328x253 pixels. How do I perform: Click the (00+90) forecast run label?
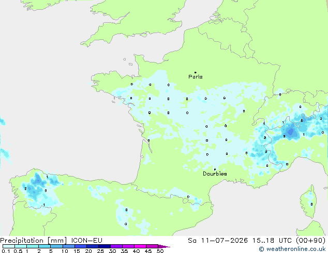tap(310, 241)
